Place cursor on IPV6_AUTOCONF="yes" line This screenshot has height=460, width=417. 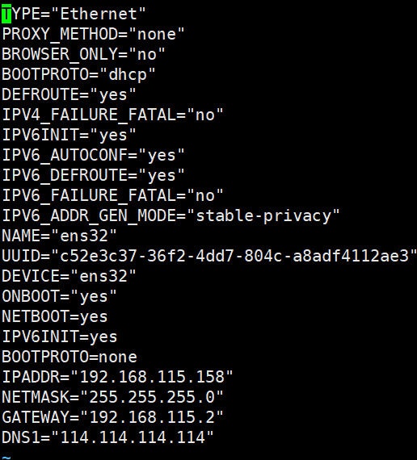point(93,155)
